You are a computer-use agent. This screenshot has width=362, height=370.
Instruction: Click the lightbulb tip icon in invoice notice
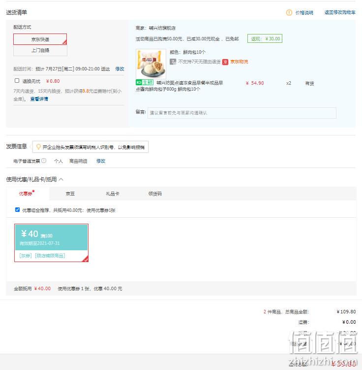pyautogui.click(x=38, y=147)
